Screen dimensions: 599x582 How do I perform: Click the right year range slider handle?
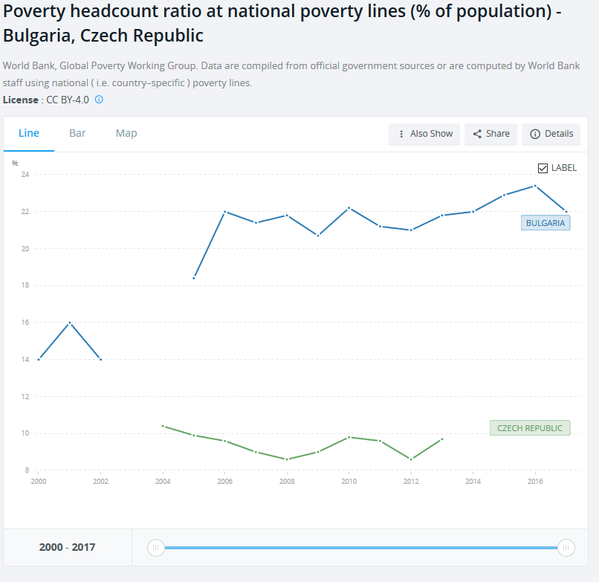(566, 548)
